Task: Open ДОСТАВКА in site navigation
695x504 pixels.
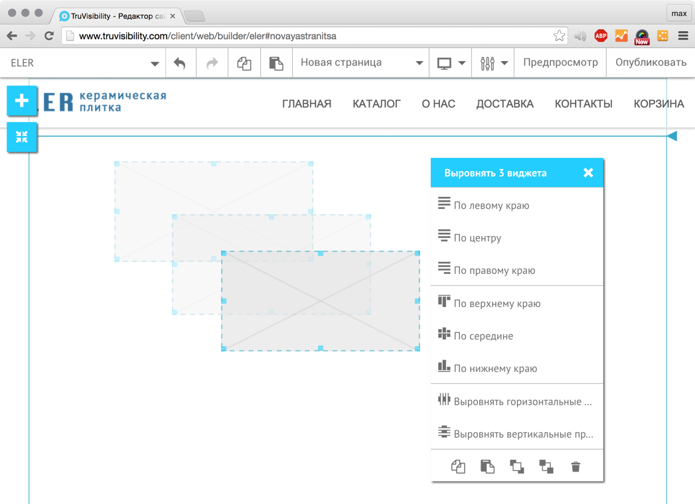Action: coord(505,103)
